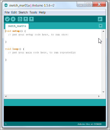The height and width of the screenshot is (130, 110).
Task: Close the Arduino window
Action: (99, 4)
